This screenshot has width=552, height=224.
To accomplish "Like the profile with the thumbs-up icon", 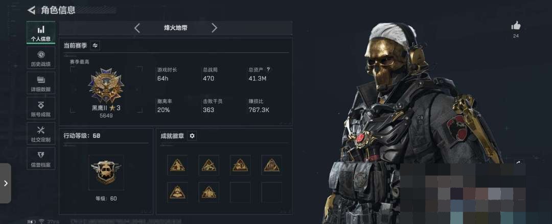I will click(x=516, y=25).
